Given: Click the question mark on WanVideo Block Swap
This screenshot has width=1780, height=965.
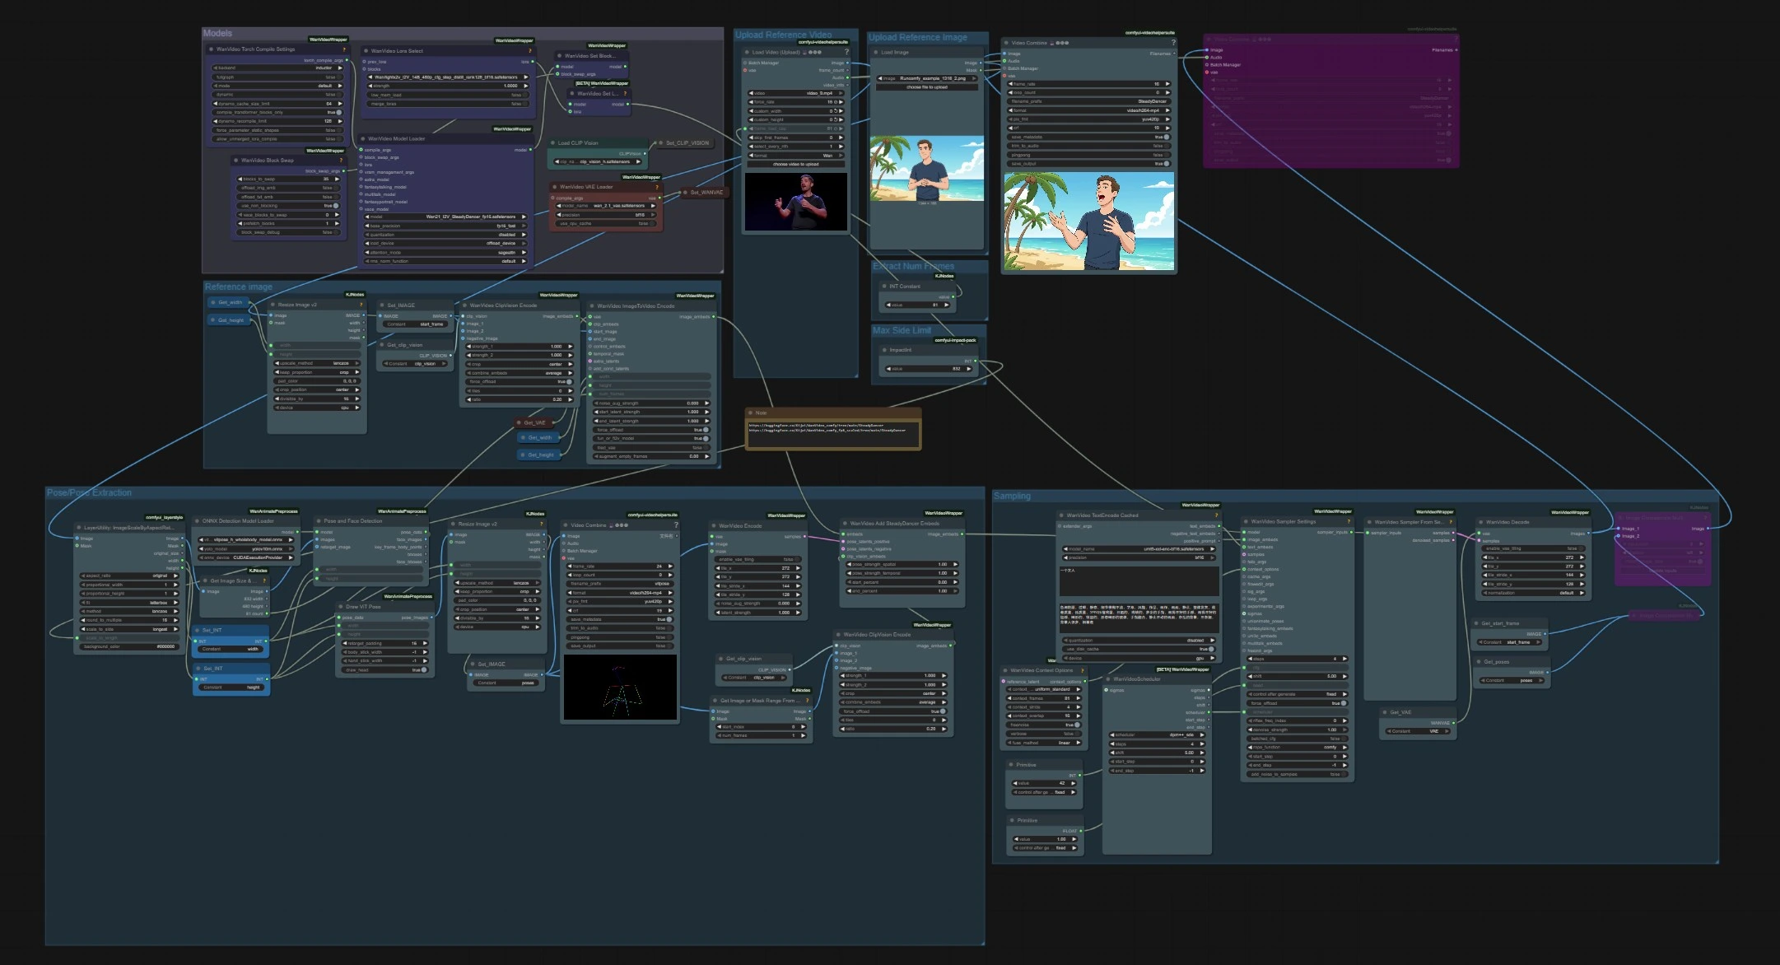Looking at the screenshot, I should point(342,161).
